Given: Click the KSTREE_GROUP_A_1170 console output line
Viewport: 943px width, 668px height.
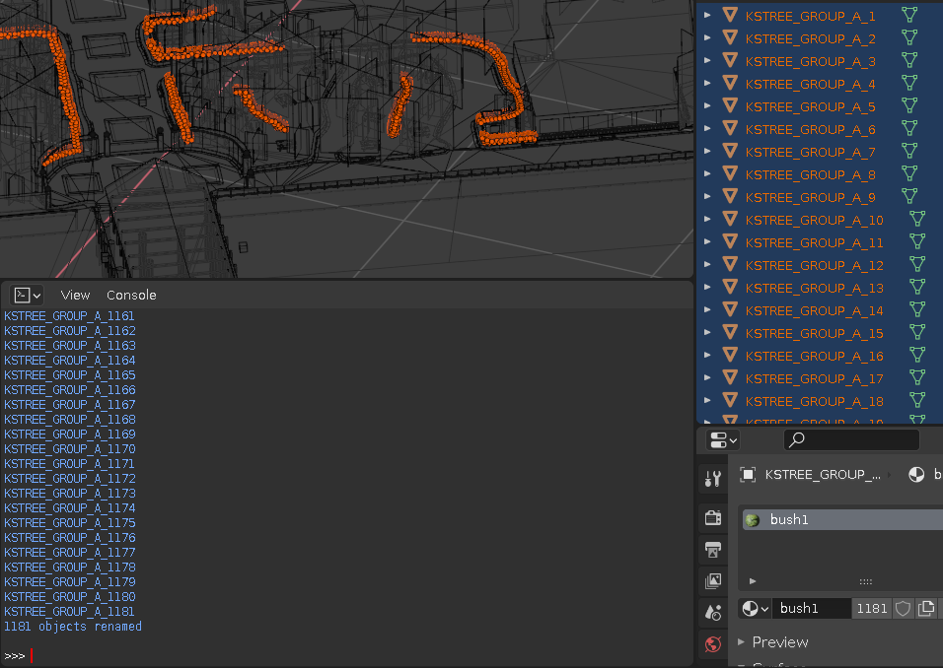Looking at the screenshot, I should pos(70,448).
